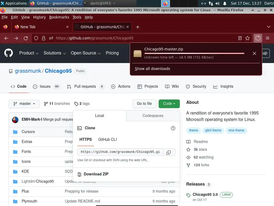Click the Fonts folder icon
This screenshot has width=274, height=206.
(15, 152)
